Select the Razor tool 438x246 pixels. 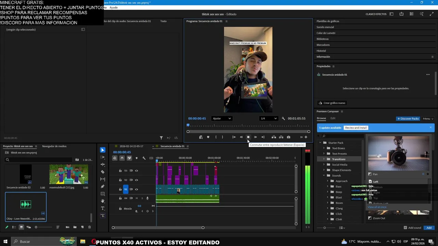(x=103, y=172)
